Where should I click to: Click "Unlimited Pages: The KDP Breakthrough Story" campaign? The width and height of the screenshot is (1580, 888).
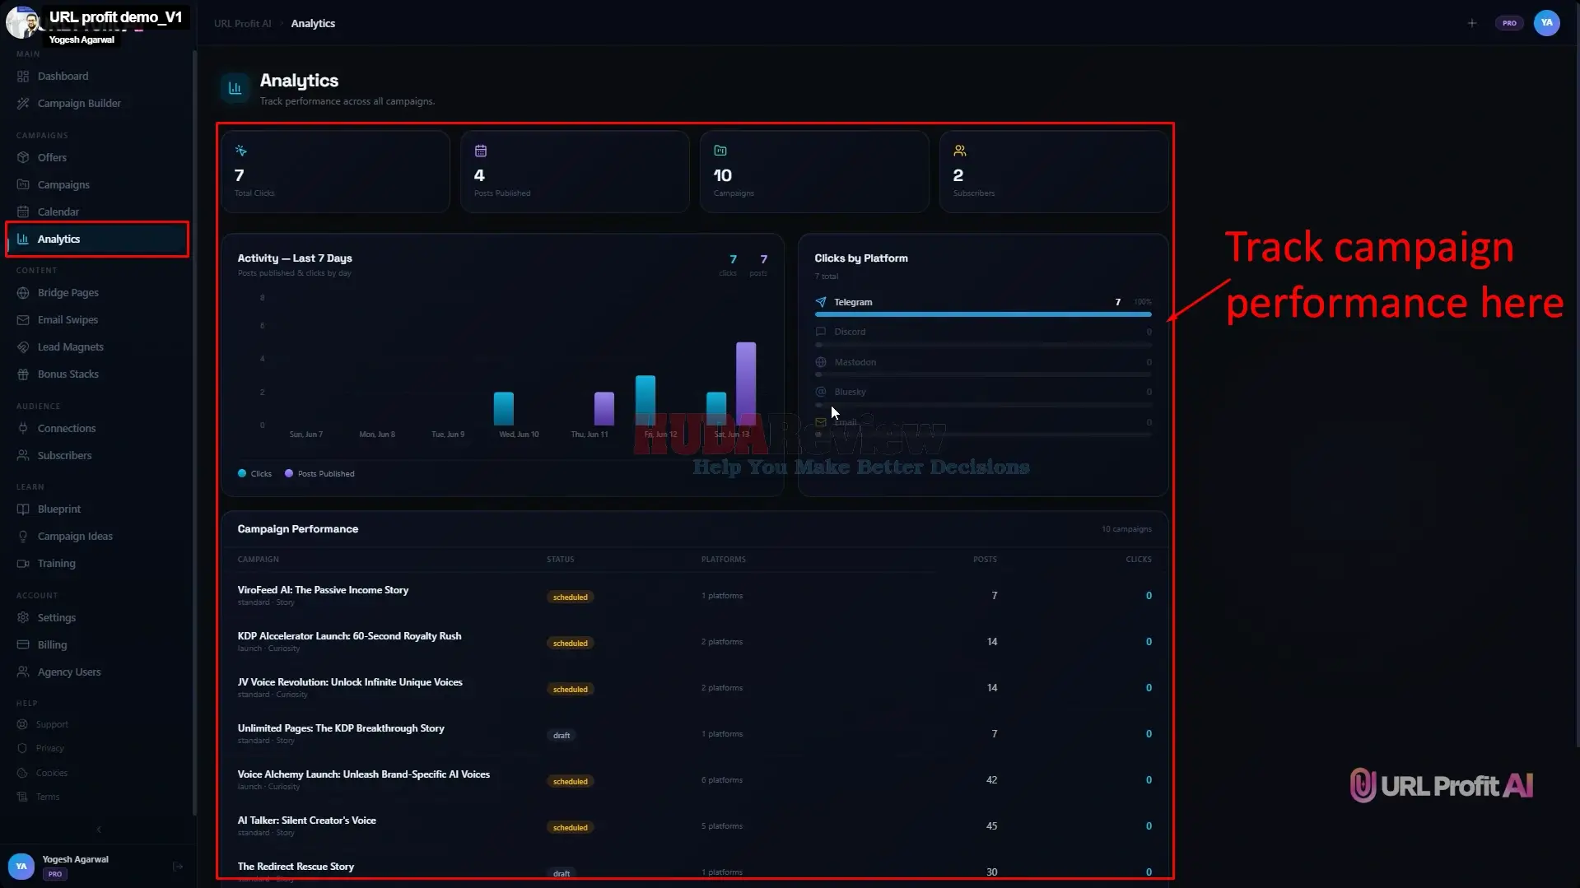tap(341, 728)
